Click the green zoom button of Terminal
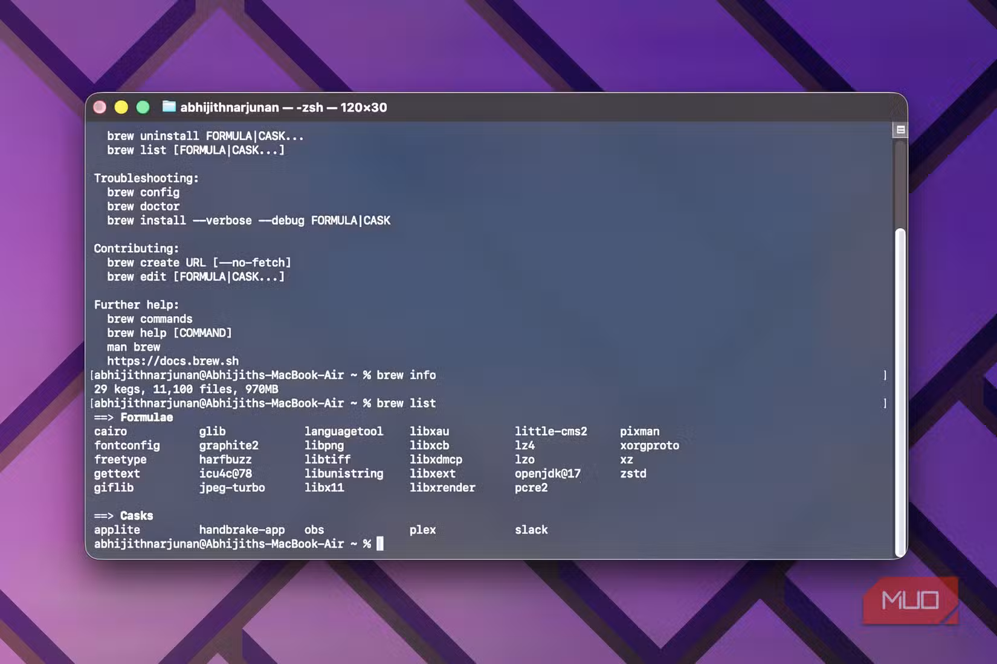 (x=143, y=107)
